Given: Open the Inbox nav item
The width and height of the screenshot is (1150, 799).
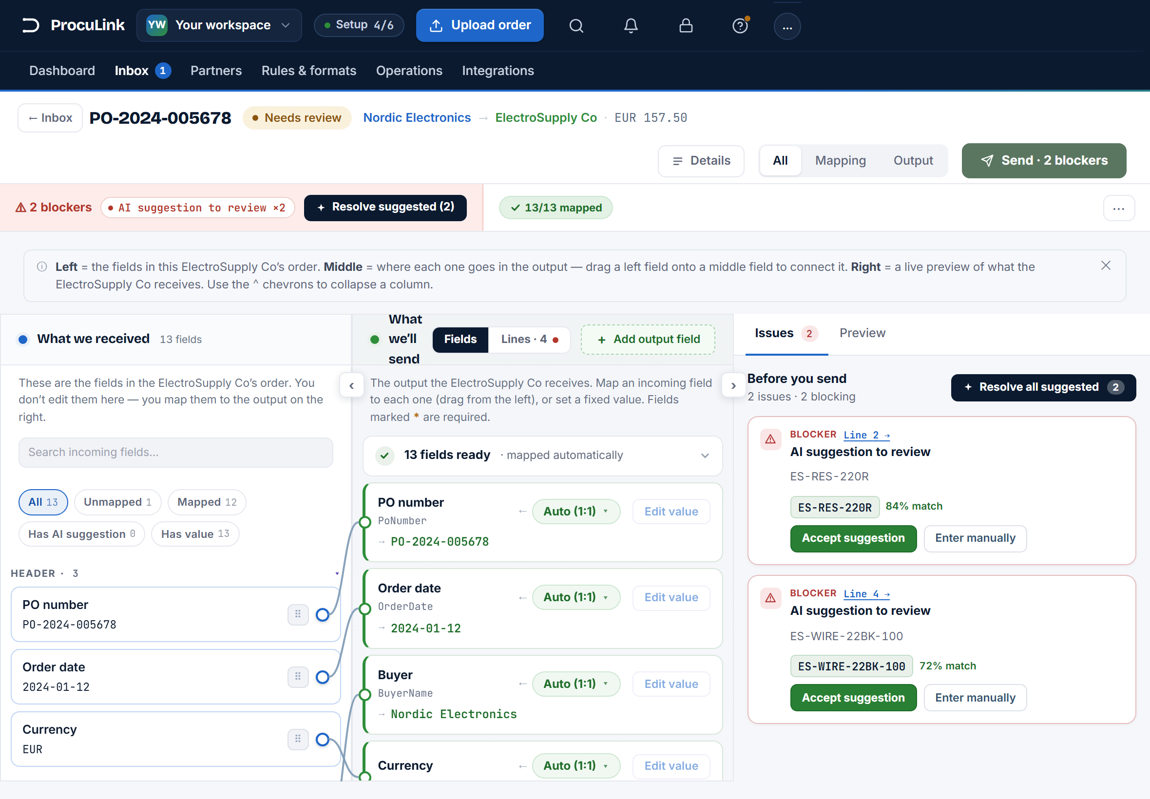Looking at the screenshot, I should pos(142,71).
